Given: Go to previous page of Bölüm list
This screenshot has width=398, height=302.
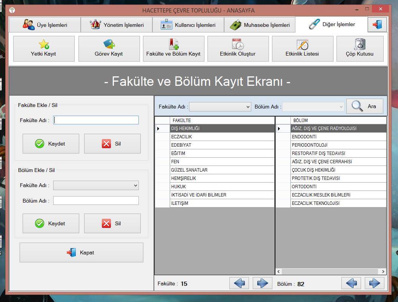Looking at the screenshot, I should [351, 283].
